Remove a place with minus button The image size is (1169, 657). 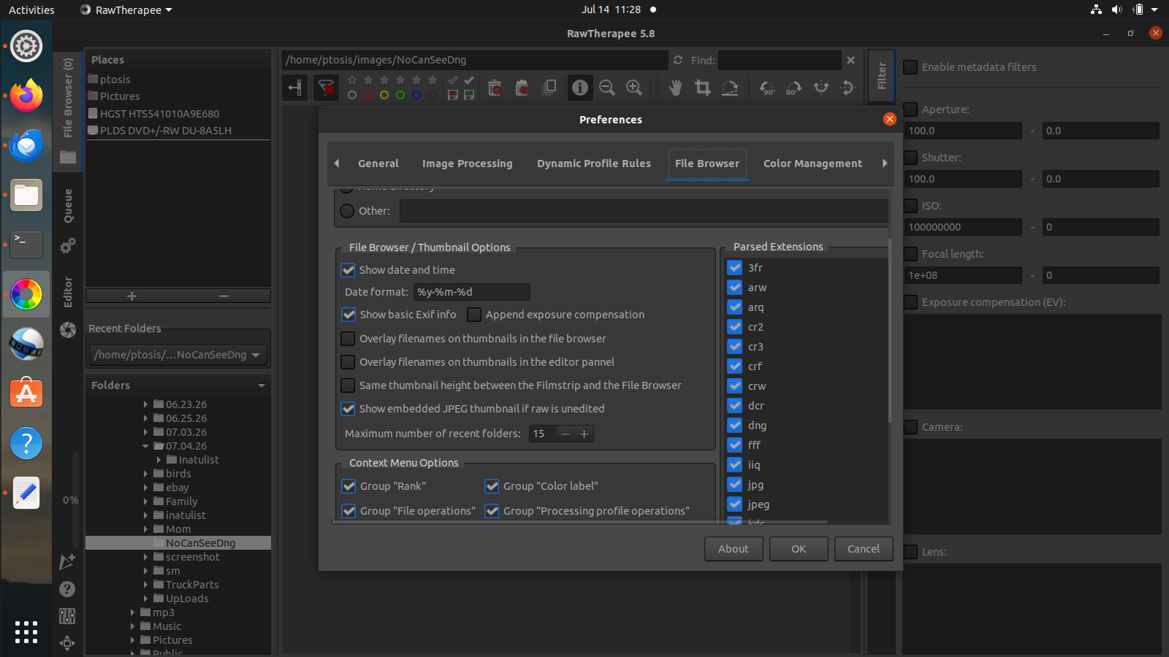[x=224, y=296]
